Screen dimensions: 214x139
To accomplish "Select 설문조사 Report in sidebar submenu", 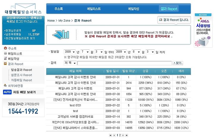I will coord(21,75).
